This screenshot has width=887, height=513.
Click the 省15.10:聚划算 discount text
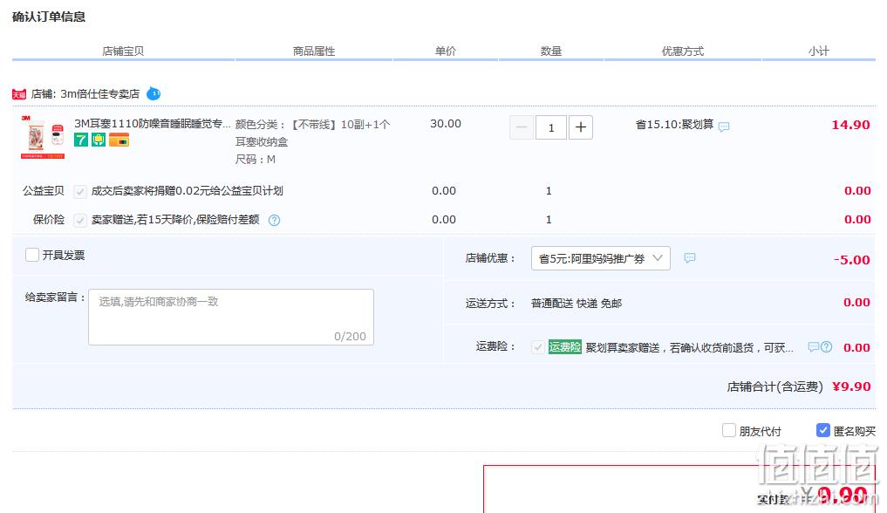click(674, 125)
